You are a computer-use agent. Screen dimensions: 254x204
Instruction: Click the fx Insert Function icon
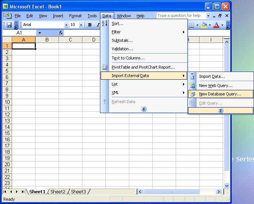coord(61,33)
